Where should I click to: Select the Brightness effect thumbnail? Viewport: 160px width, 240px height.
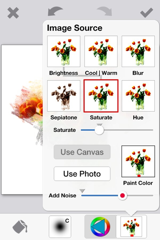[x=64, y=51]
